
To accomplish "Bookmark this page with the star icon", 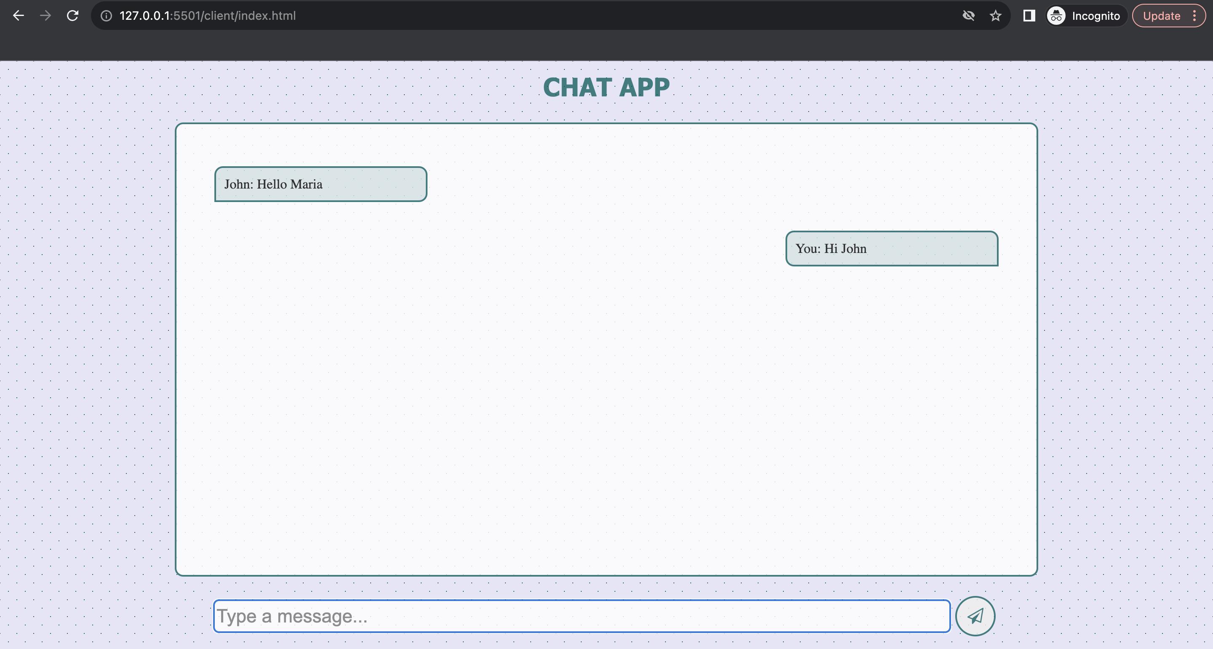I will pyautogui.click(x=995, y=16).
